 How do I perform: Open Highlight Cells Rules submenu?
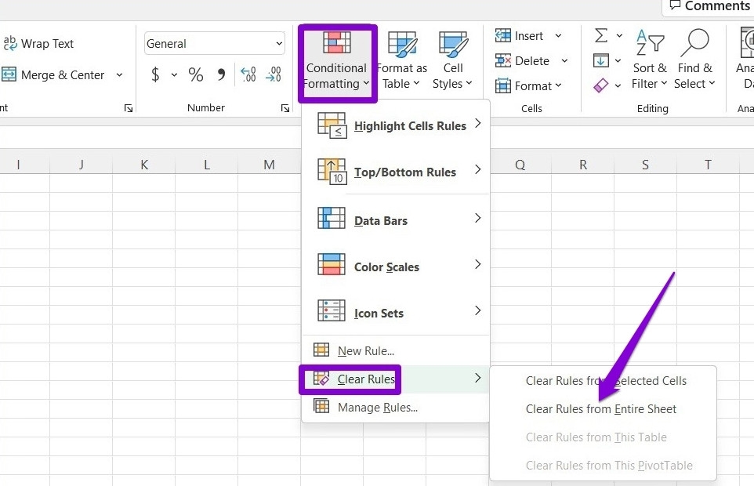[x=396, y=125]
